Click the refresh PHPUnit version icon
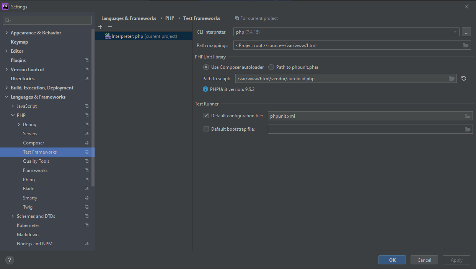Image resolution: width=476 pixels, height=269 pixels. point(464,78)
